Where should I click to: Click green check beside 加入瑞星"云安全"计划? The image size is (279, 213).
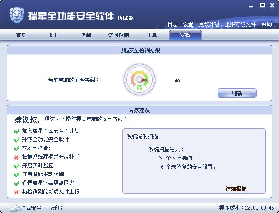(x=17, y=131)
